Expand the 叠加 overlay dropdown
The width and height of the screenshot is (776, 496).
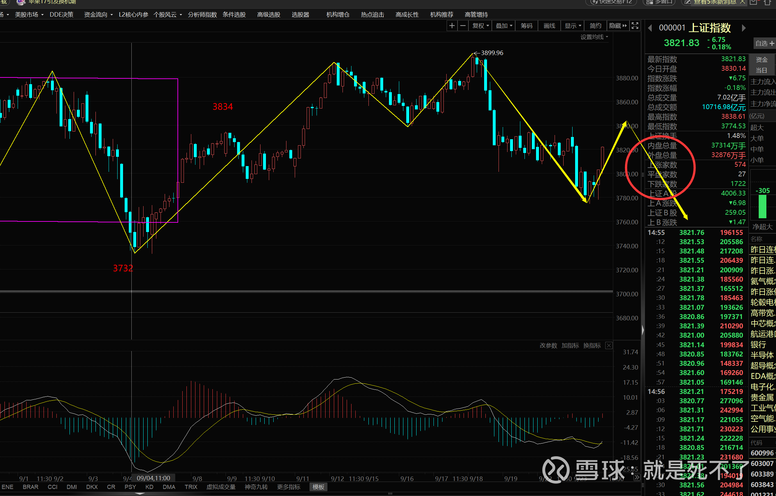point(504,26)
